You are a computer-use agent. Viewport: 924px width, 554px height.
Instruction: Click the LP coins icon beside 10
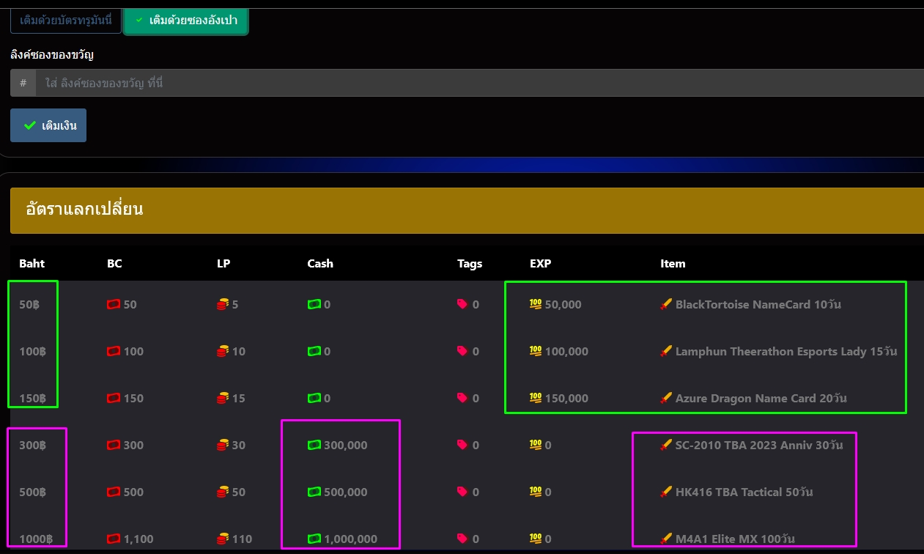223,351
